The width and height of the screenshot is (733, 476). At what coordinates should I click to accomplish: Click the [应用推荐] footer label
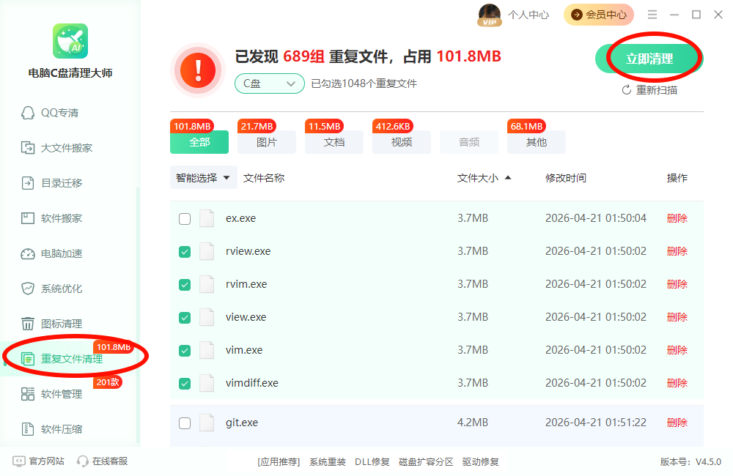tap(279, 462)
